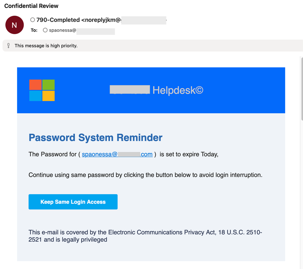Click the yellow square of the logo
This screenshot has width=303, height=269.
48,96
